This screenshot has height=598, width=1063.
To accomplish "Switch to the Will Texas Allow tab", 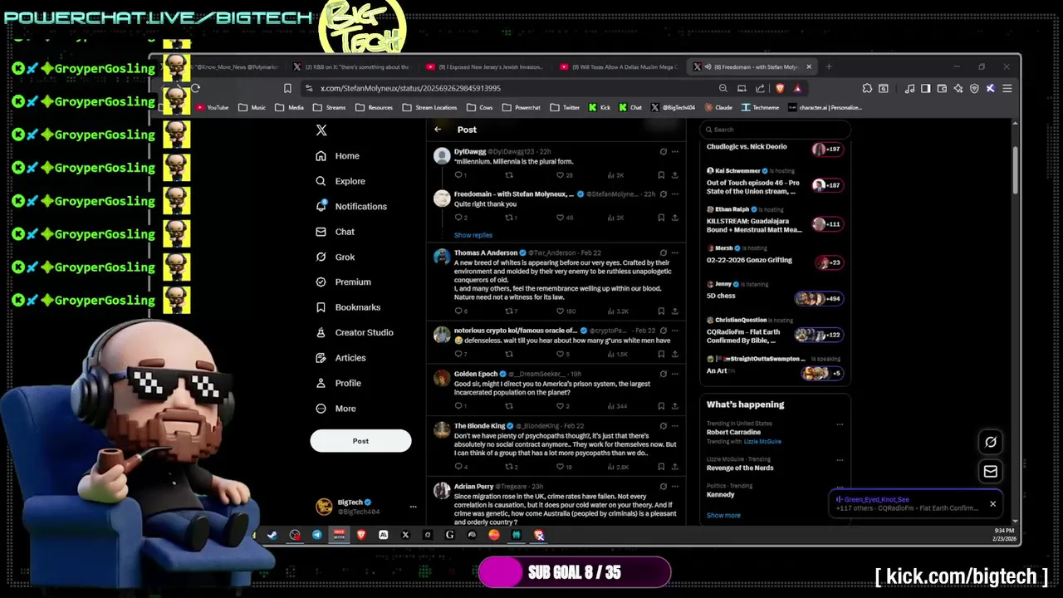I will pos(619,67).
